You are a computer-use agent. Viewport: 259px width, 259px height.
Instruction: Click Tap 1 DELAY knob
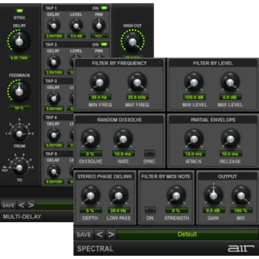(53, 25)
